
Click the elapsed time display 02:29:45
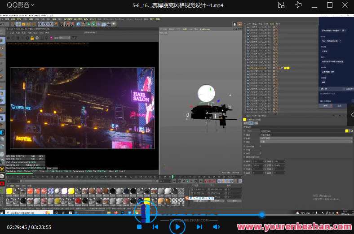coord(16,227)
